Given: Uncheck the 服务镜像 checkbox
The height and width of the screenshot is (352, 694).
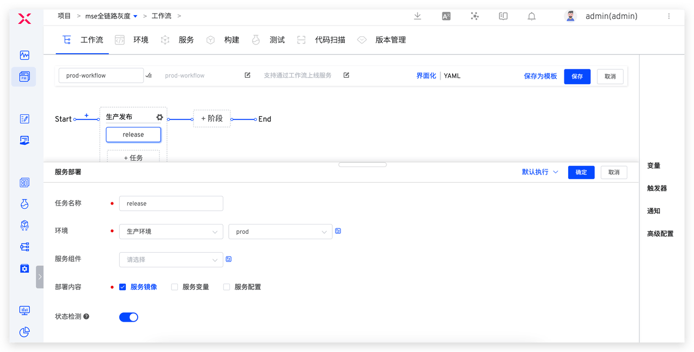Looking at the screenshot, I should point(123,287).
